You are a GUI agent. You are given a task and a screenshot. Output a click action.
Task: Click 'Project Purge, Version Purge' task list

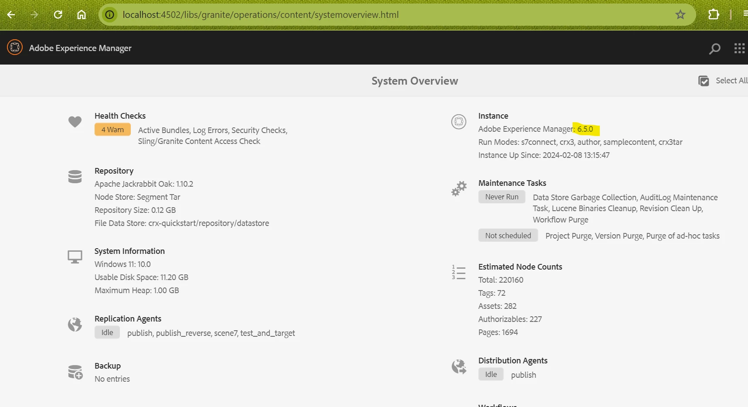tap(632, 236)
